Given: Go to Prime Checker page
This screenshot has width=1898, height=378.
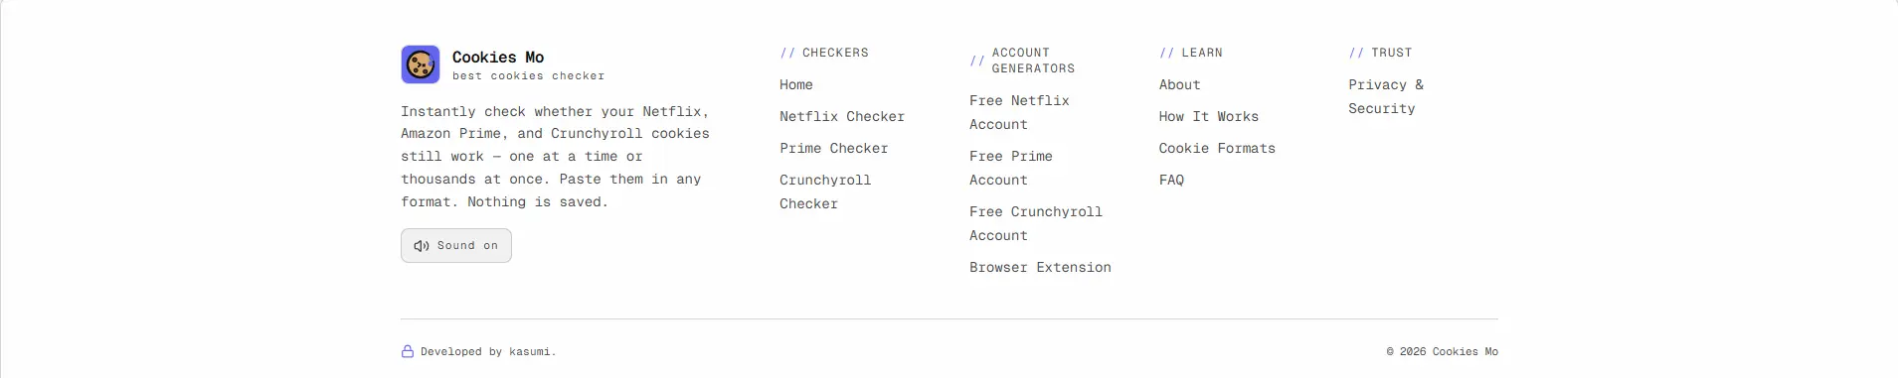Looking at the screenshot, I should coord(834,149).
